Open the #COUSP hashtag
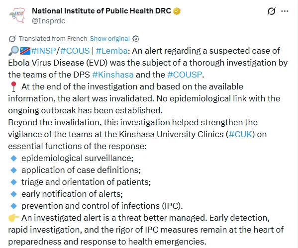This screenshot has height=248, width=298. click(x=185, y=75)
